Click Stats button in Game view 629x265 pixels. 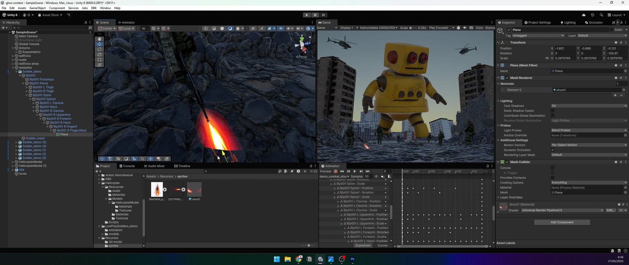(x=479, y=28)
